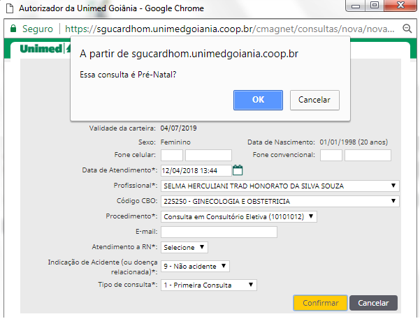Expand the Indicação de Acidente dropdown
The width and height of the screenshot is (420, 335).
[195, 266]
